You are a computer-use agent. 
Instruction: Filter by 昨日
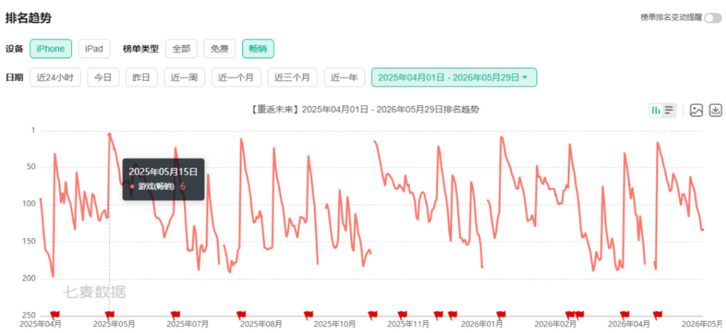tap(142, 77)
